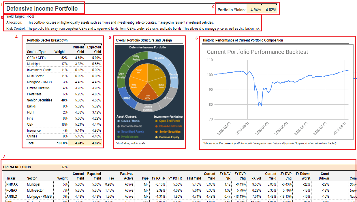Click the CEF Prefds ring segment
Image resolution: width=357 pixels, height=202 pixels.
pos(121,75)
